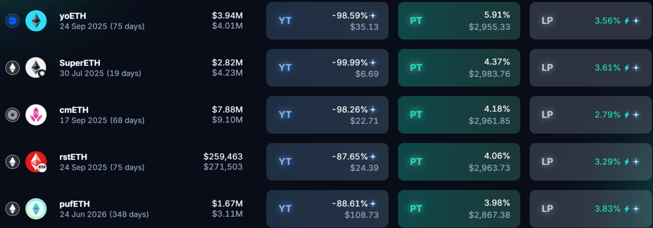This screenshot has width=653, height=228.
Task: Click the sparkle icon in yoETH YT box
Action: [x=373, y=16]
